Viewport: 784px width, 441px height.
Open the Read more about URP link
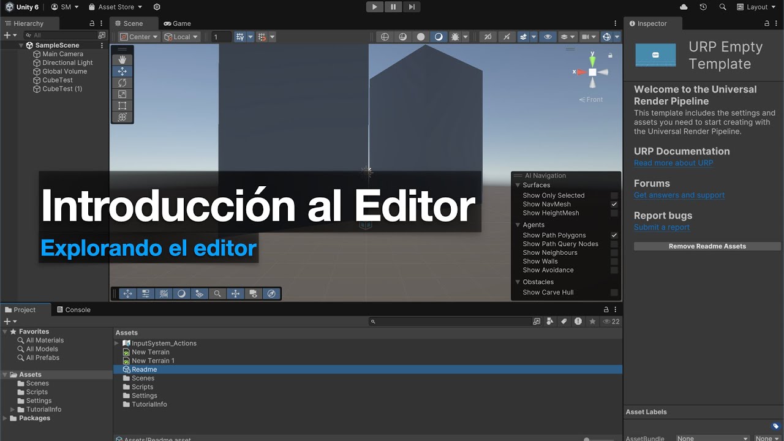pyautogui.click(x=673, y=163)
